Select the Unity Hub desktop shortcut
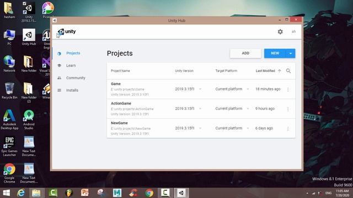 point(29,37)
